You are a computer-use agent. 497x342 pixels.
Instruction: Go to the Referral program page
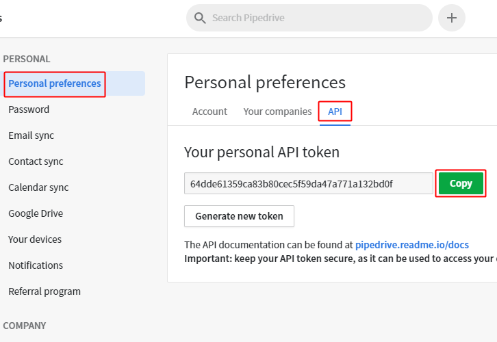[x=44, y=291]
